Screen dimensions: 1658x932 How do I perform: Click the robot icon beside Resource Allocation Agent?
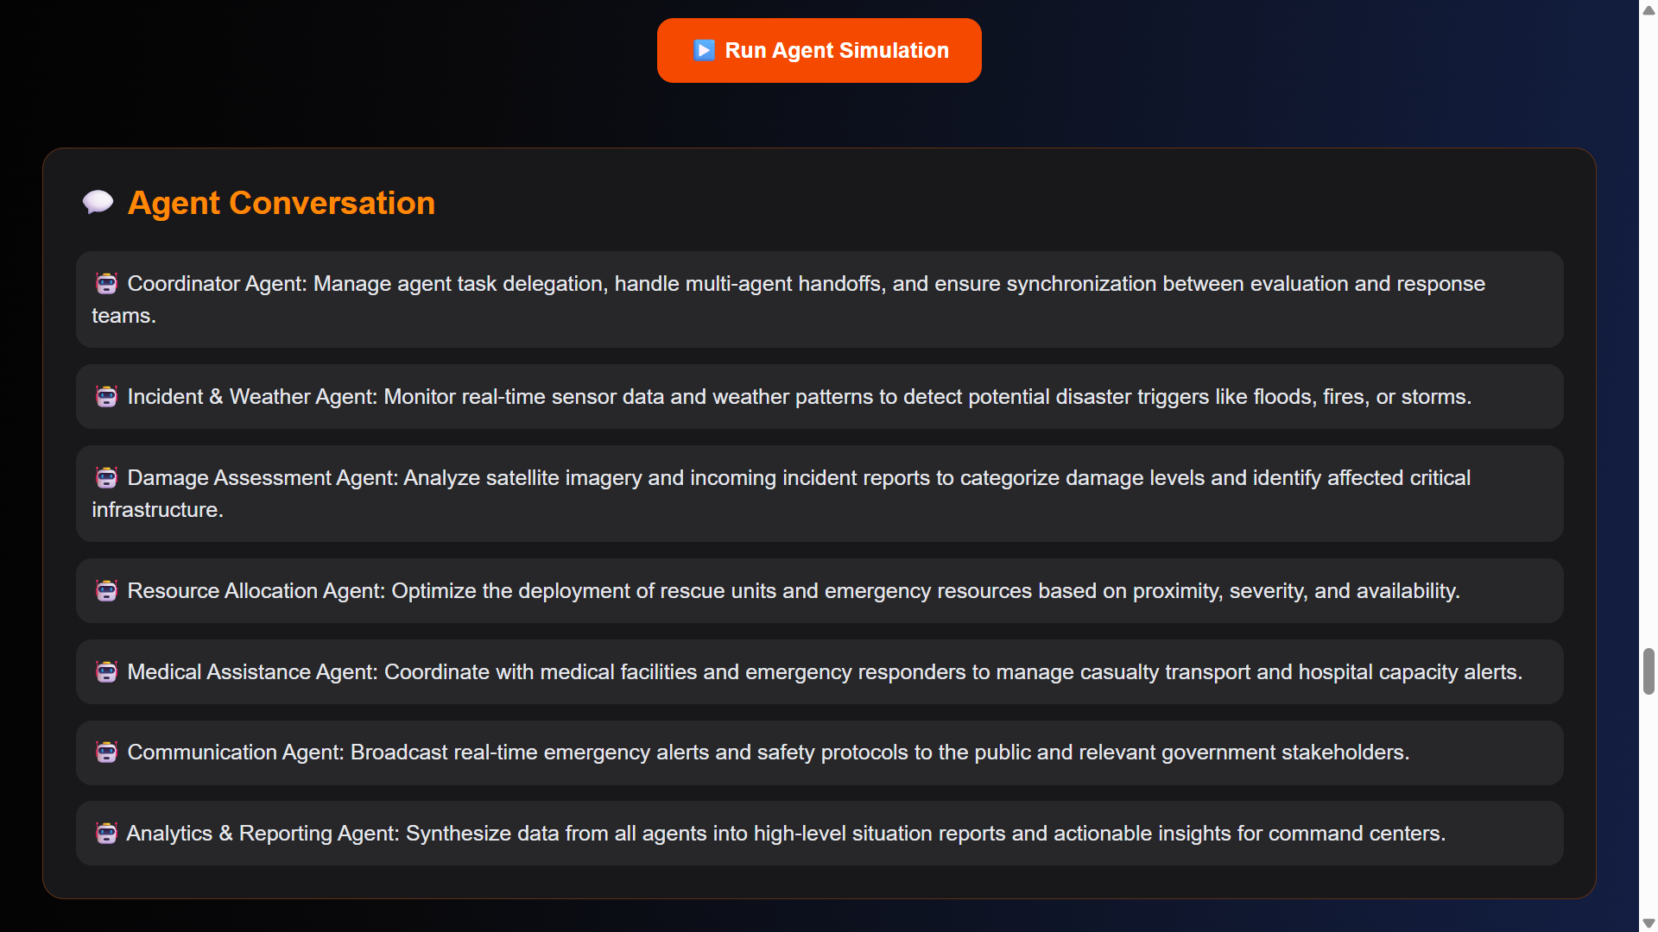coord(106,591)
